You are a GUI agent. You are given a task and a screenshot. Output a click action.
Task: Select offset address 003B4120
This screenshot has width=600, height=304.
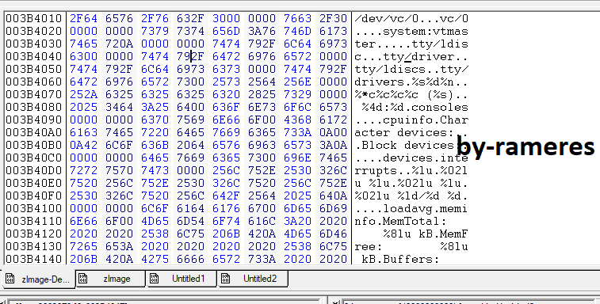coord(33,234)
